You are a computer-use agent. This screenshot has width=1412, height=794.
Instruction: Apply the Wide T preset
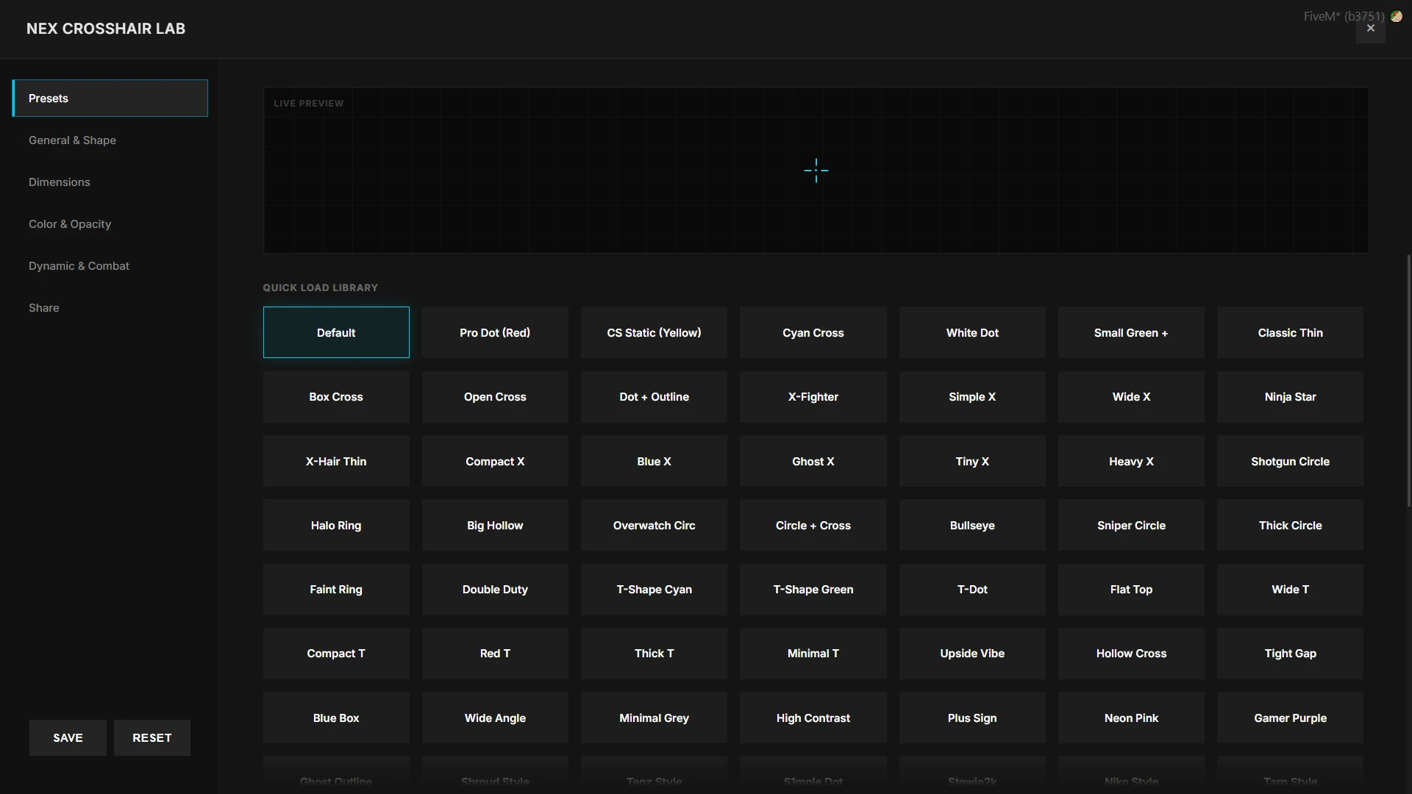1290,590
